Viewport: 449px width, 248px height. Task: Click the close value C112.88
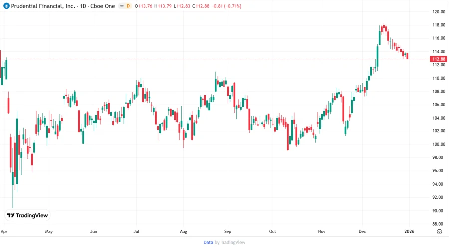pos(201,6)
